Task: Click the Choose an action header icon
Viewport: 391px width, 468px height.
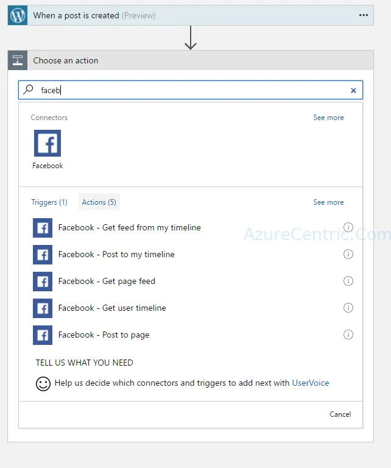Action: 18,60
